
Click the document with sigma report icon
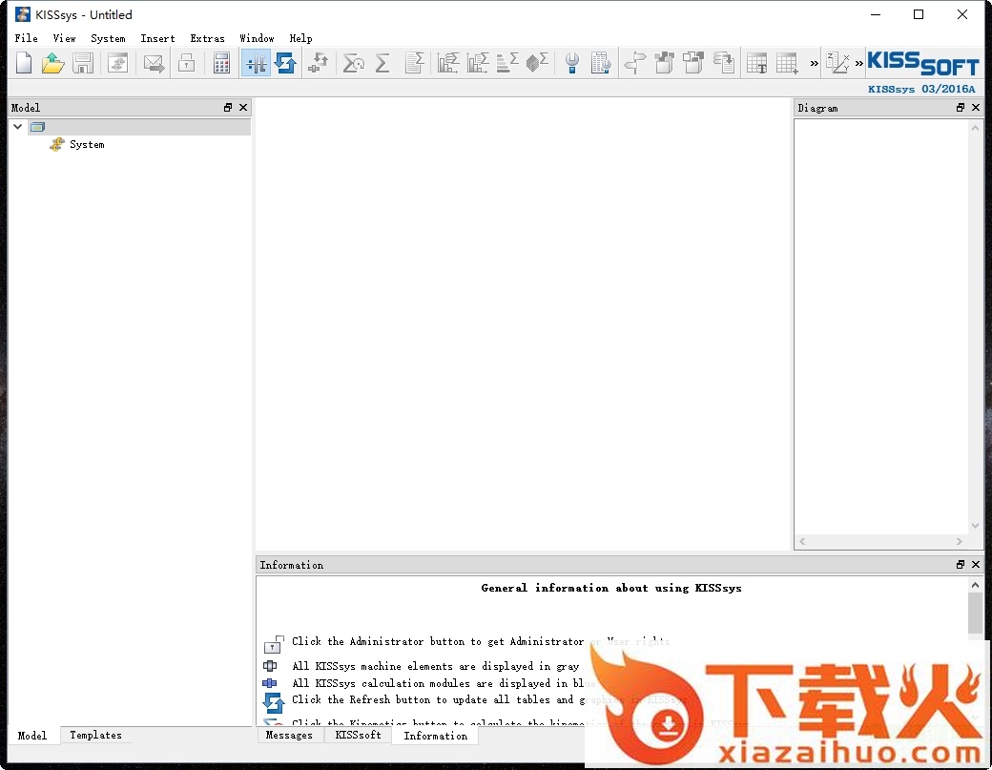click(414, 63)
